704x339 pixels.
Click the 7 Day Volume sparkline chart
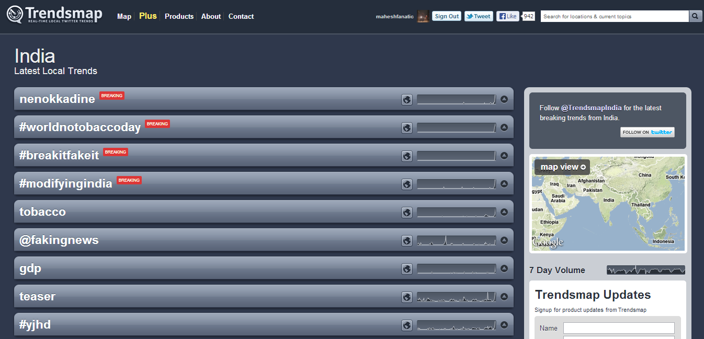646,270
